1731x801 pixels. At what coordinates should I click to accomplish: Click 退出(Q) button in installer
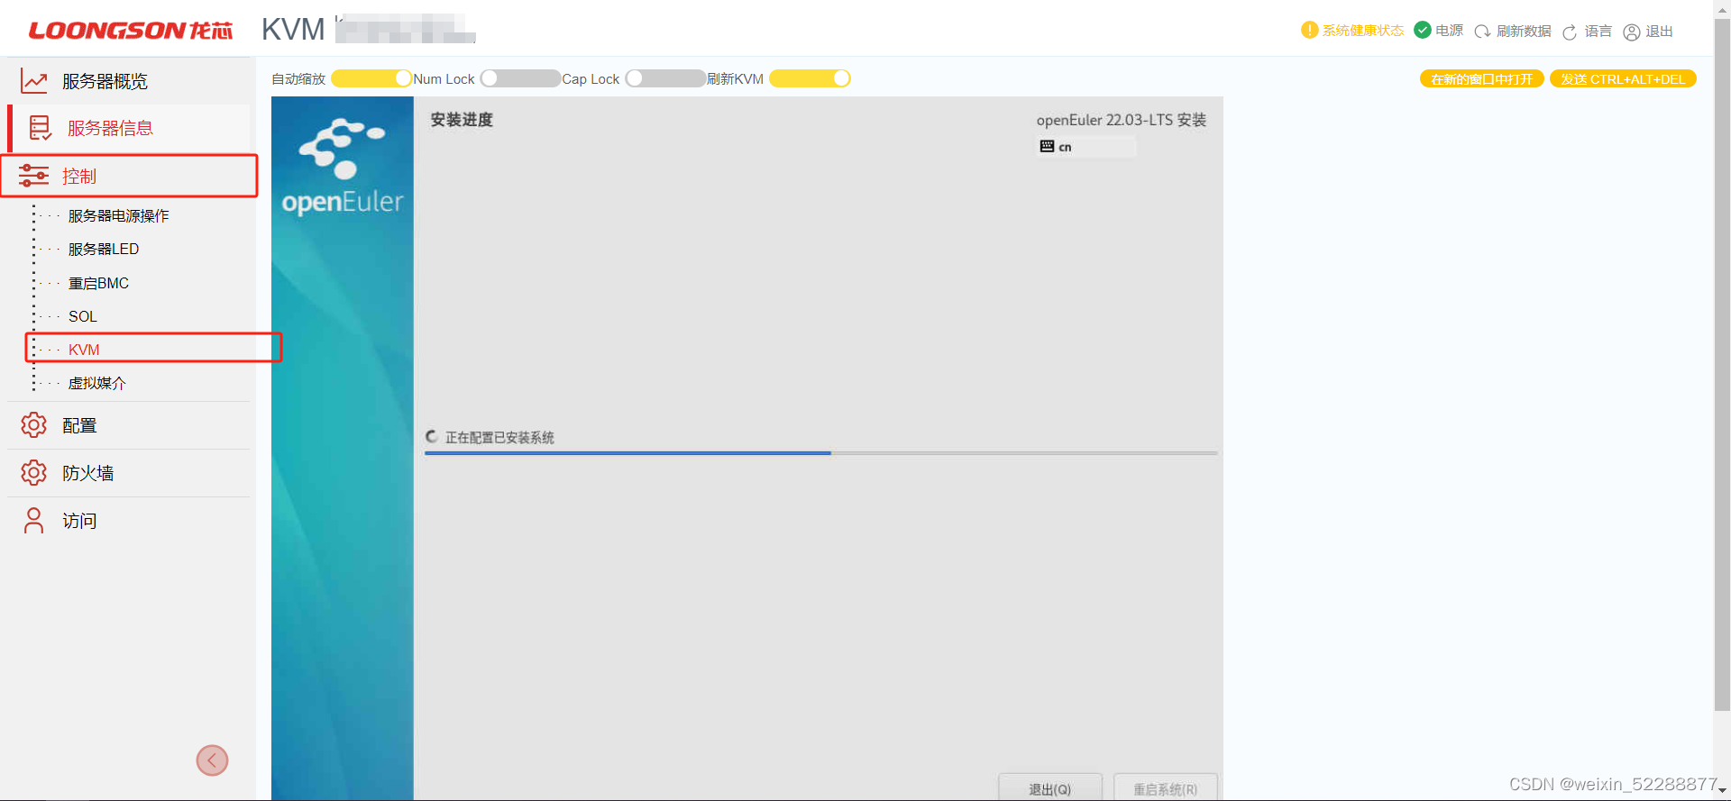pos(1050,787)
